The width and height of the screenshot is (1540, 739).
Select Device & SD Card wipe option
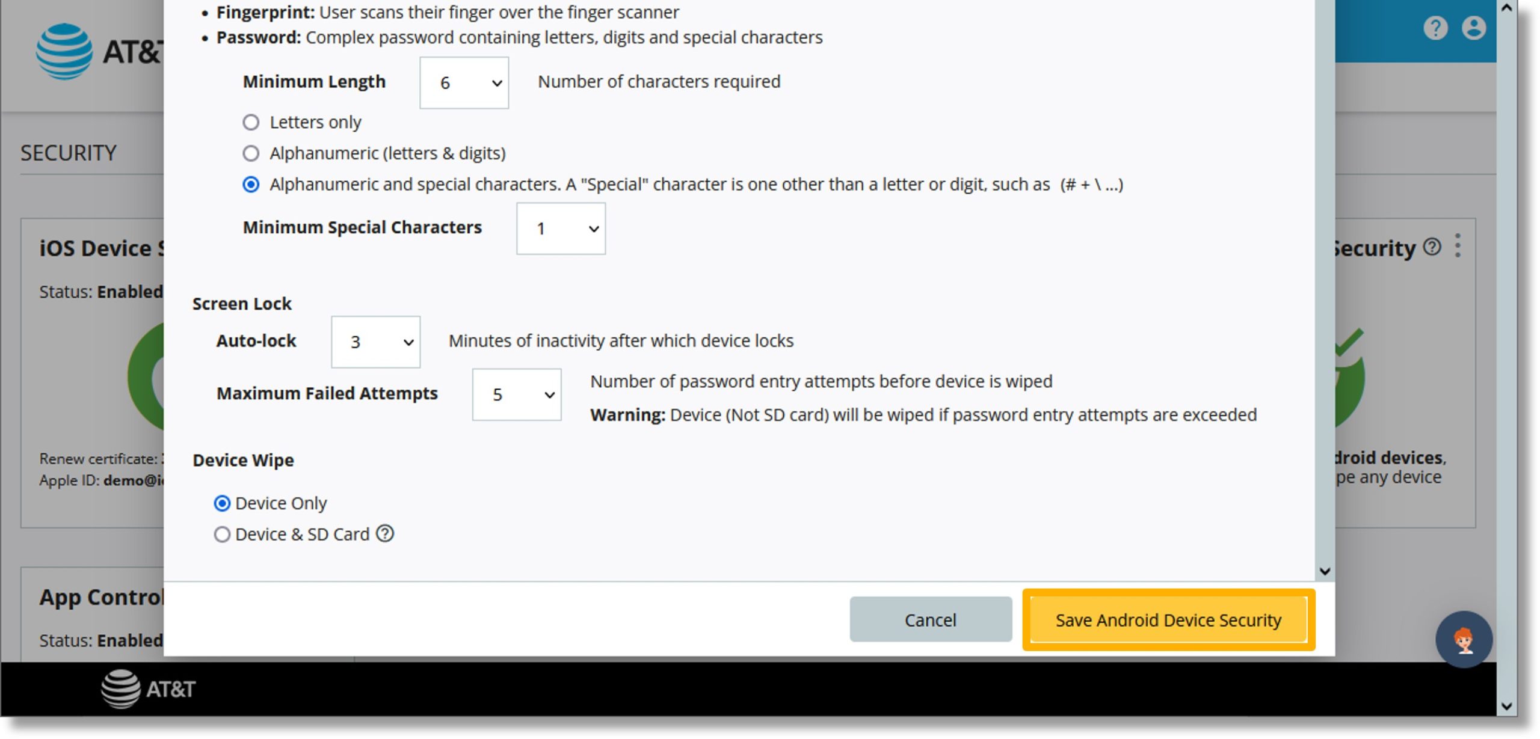[x=219, y=534]
